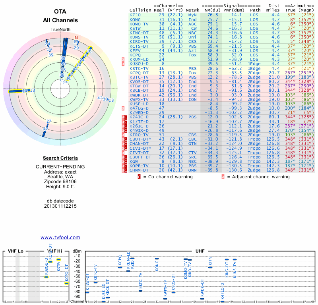Click channel 16 label on radar plot
The height and width of the screenshot is (305, 318).
89,51
